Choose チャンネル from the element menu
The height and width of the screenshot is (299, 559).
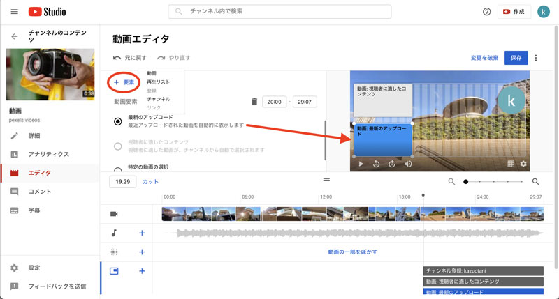tap(159, 99)
